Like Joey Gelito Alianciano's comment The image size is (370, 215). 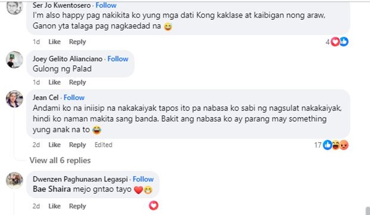click(x=54, y=82)
